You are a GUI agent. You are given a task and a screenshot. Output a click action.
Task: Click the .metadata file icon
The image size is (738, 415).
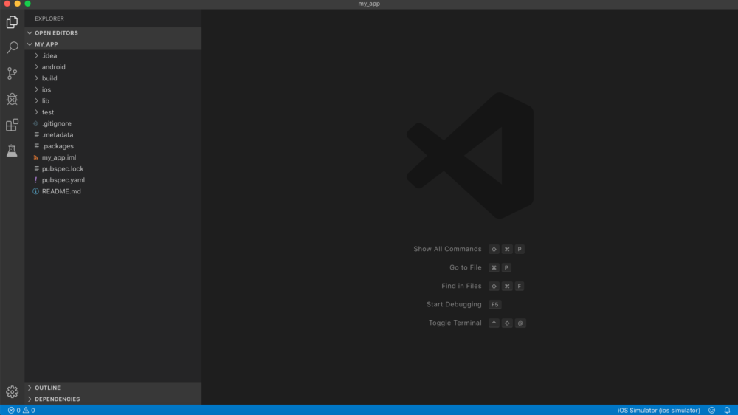click(36, 134)
